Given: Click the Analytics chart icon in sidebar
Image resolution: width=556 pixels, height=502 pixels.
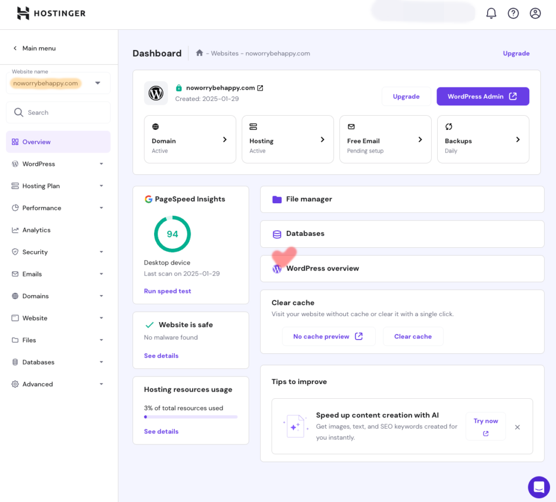Looking at the screenshot, I should tap(15, 230).
